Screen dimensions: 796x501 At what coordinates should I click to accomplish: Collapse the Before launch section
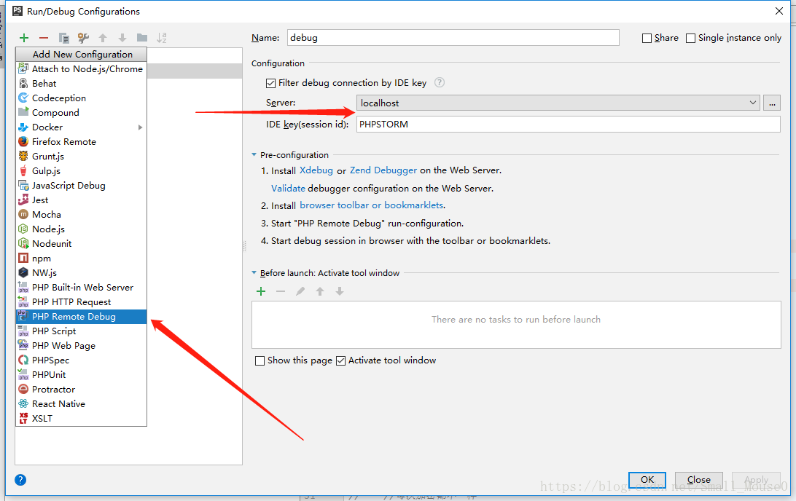tap(254, 273)
